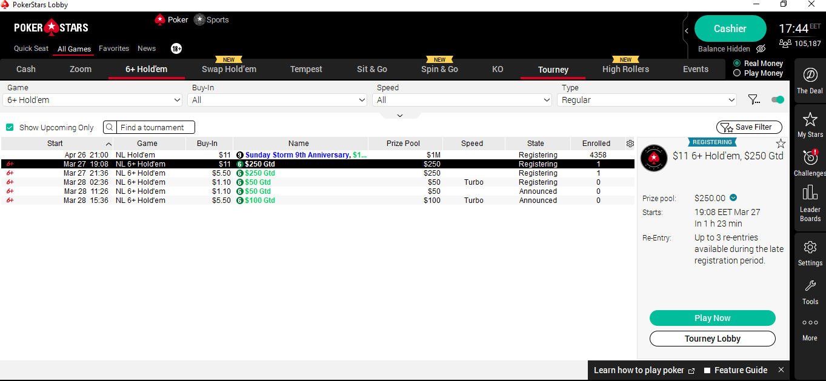Viewport: 826px width, 381px height.
Task: Open Learn how to play poker link
Action: (x=644, y=370)
